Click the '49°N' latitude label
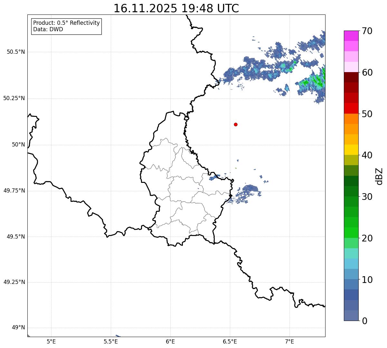387x348 pixels. (x=18, y=328)
